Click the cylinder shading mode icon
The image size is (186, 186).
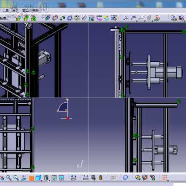point(46,178)
